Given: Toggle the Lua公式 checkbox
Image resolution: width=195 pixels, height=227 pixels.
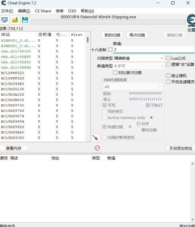Looking at the screenshot, I should pyautogui.click(x=168, y=58).
